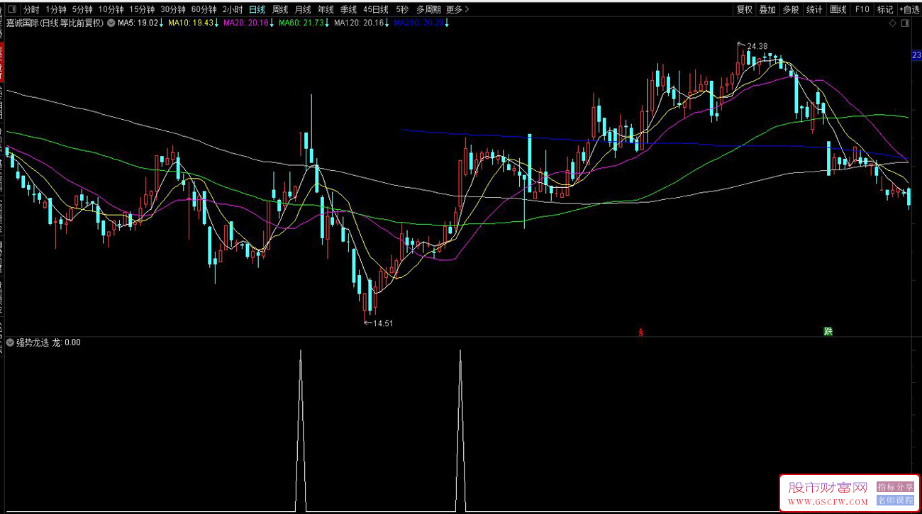
Task: Click the blue 23 price axis tag
Action: point(916,56)
